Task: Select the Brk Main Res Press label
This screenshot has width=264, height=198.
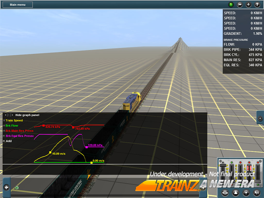Action: click(x=19, y=131)
